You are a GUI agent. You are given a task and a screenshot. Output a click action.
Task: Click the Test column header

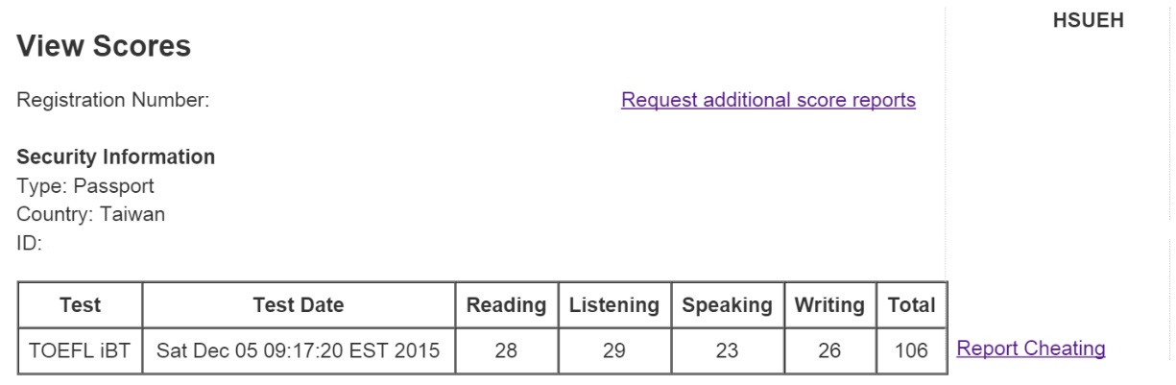(x=81, y=306)
